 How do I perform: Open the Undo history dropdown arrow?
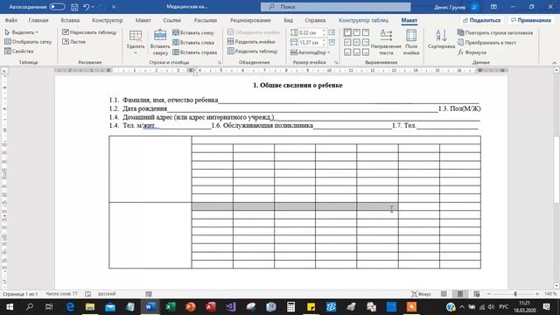click(x=94, y=7)
